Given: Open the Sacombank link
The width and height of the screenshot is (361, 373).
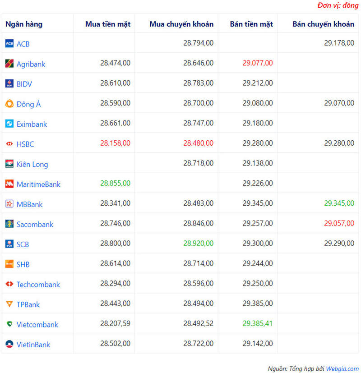Looking at the screenshot, I should point(35,224).
